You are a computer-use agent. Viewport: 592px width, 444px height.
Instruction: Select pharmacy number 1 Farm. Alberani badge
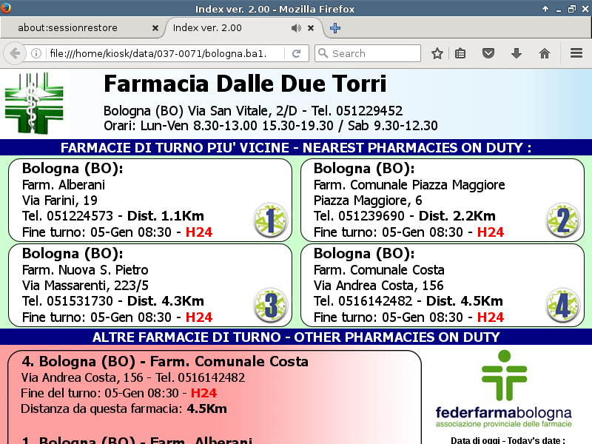(270, 221)
